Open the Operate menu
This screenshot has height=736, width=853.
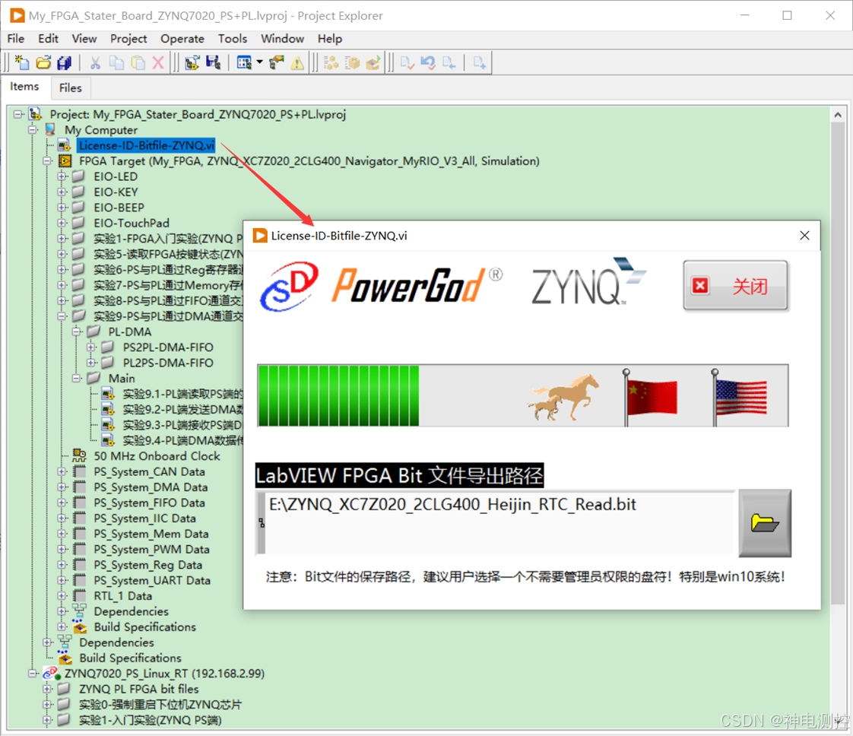(182, 39)
